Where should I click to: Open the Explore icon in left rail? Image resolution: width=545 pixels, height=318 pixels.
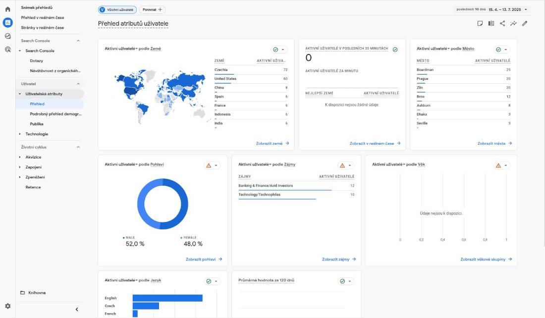coord(7,36)
